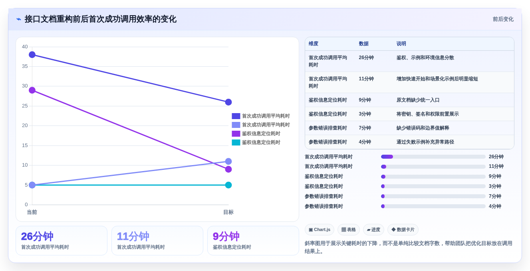
Task: Toggle the dark blue legend swatch for 首次成功调用平均耗时
Action: tap(236, 116)
